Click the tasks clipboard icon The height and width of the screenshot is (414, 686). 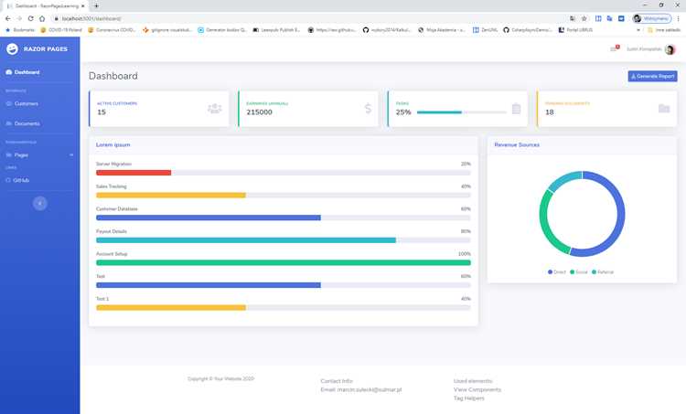[x=516, y=109]
